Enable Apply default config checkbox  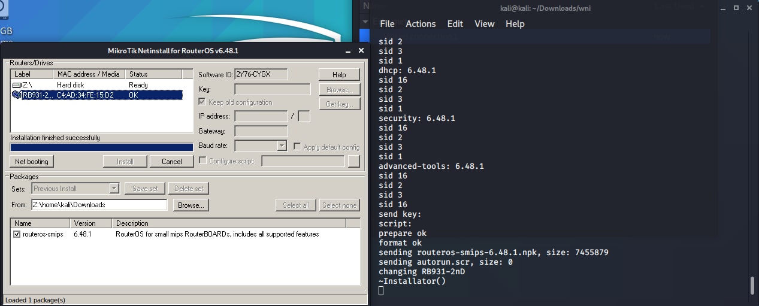297,147
